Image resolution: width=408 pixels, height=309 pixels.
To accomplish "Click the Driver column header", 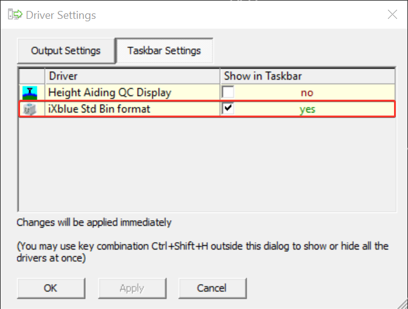I will (132, 76).
